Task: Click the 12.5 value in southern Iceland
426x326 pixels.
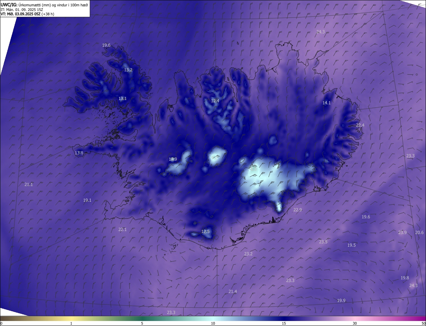Action: (206, 232)
